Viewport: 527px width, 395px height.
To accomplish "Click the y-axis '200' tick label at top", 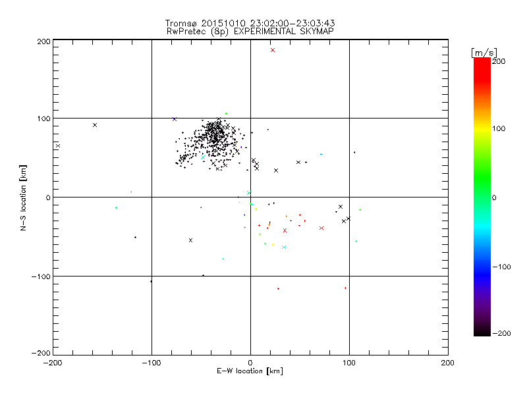I will (43, 41).
